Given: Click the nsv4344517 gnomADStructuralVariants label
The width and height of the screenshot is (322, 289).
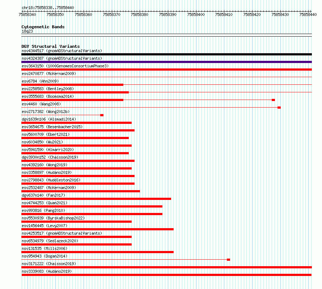Looking at the screenshot, I should [62, 51].
